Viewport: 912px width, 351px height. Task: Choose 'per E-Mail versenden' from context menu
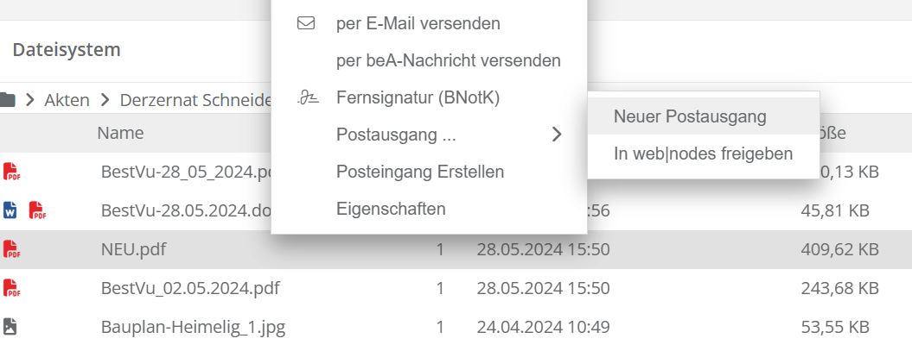click(418, 23)
